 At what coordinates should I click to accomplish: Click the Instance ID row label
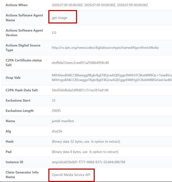14,162
